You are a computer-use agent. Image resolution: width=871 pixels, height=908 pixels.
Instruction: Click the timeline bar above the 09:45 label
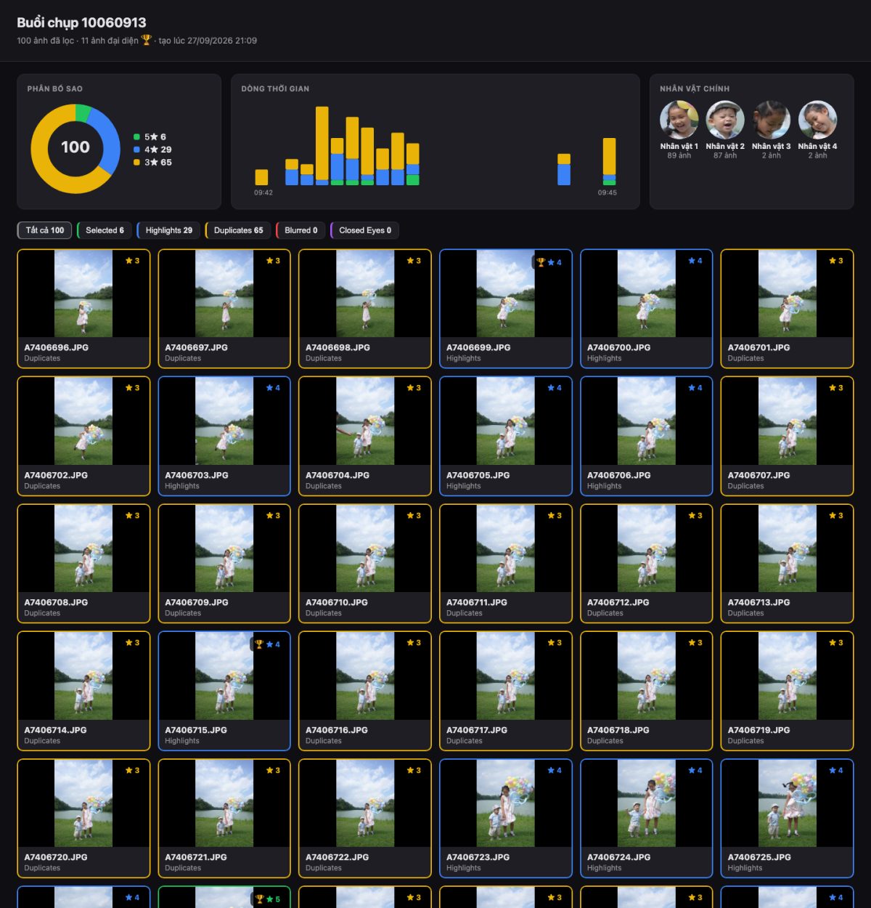pyautogui.click(x=610, y=161)
